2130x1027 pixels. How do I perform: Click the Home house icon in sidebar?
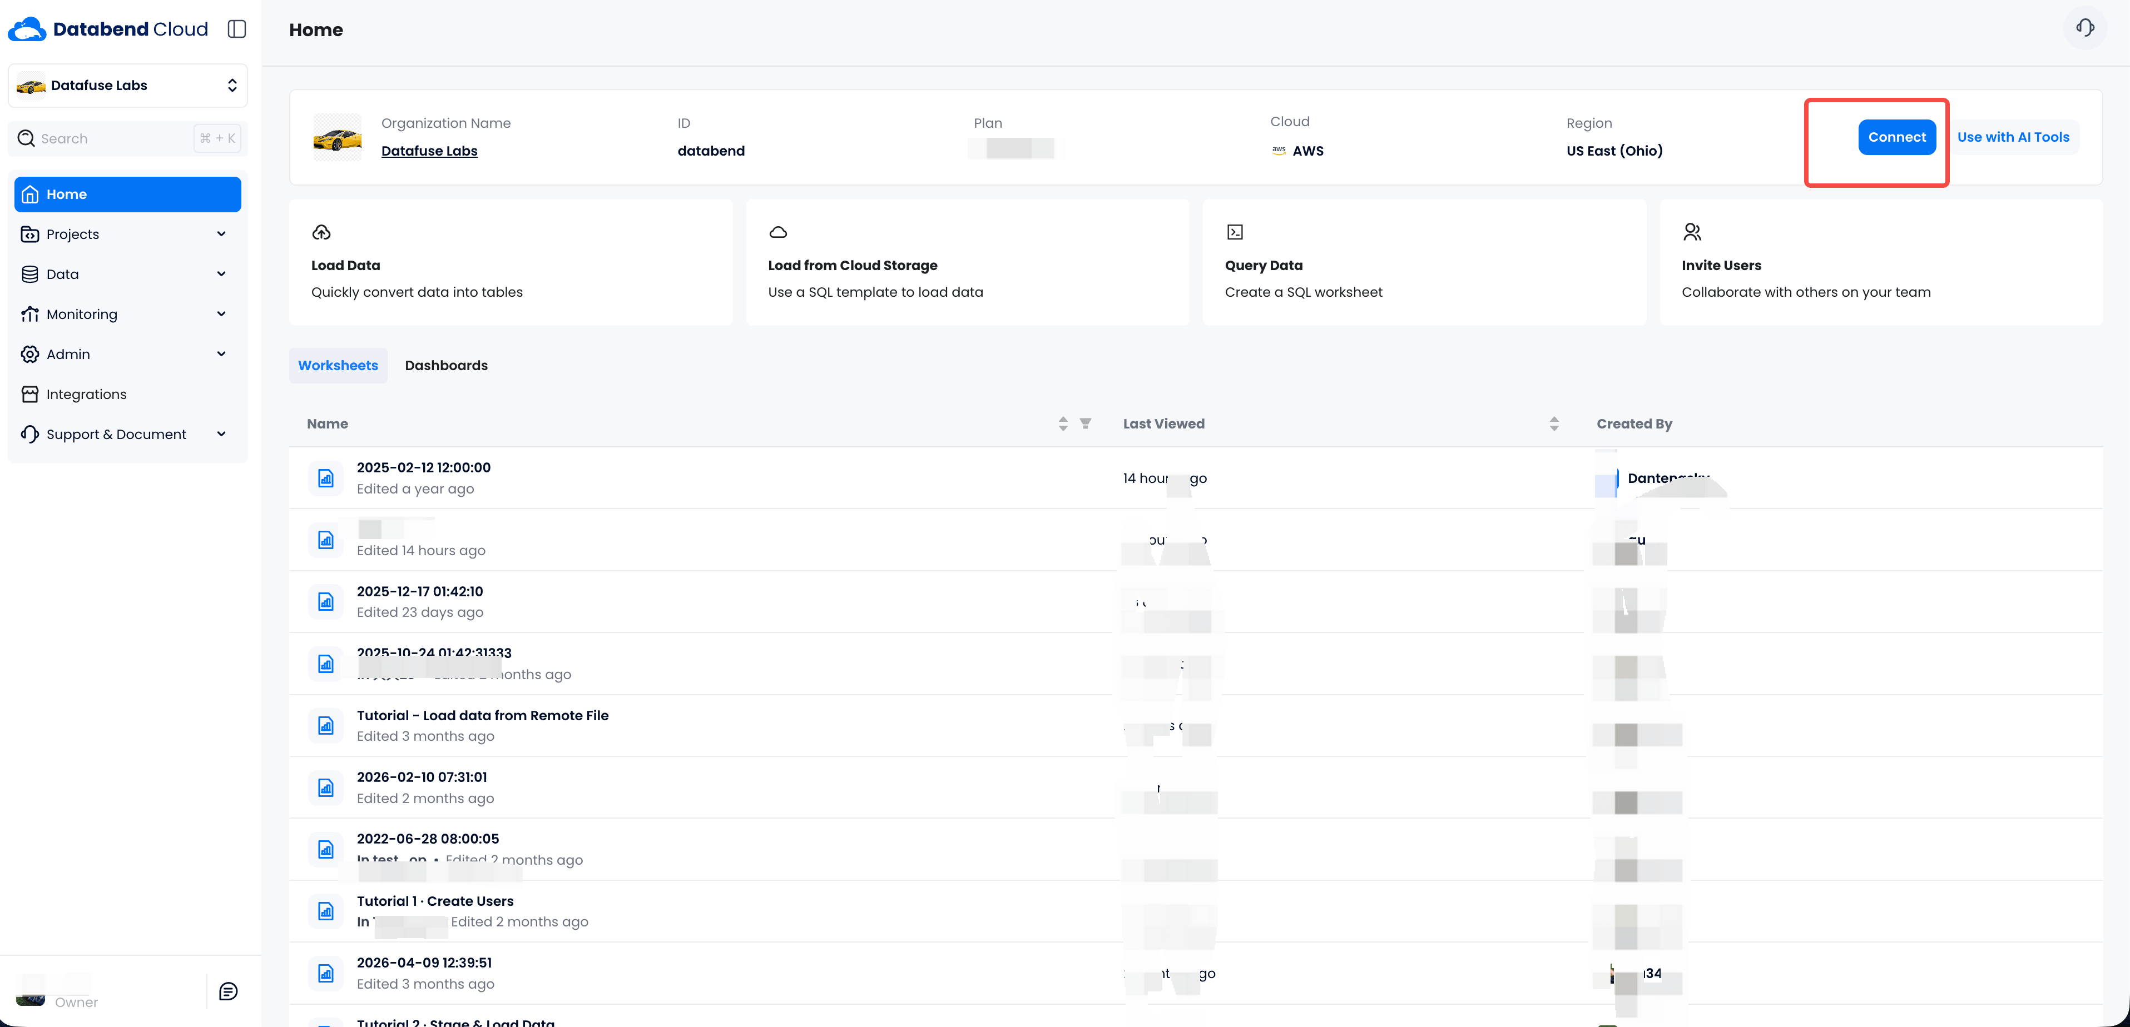click(31, 194)
